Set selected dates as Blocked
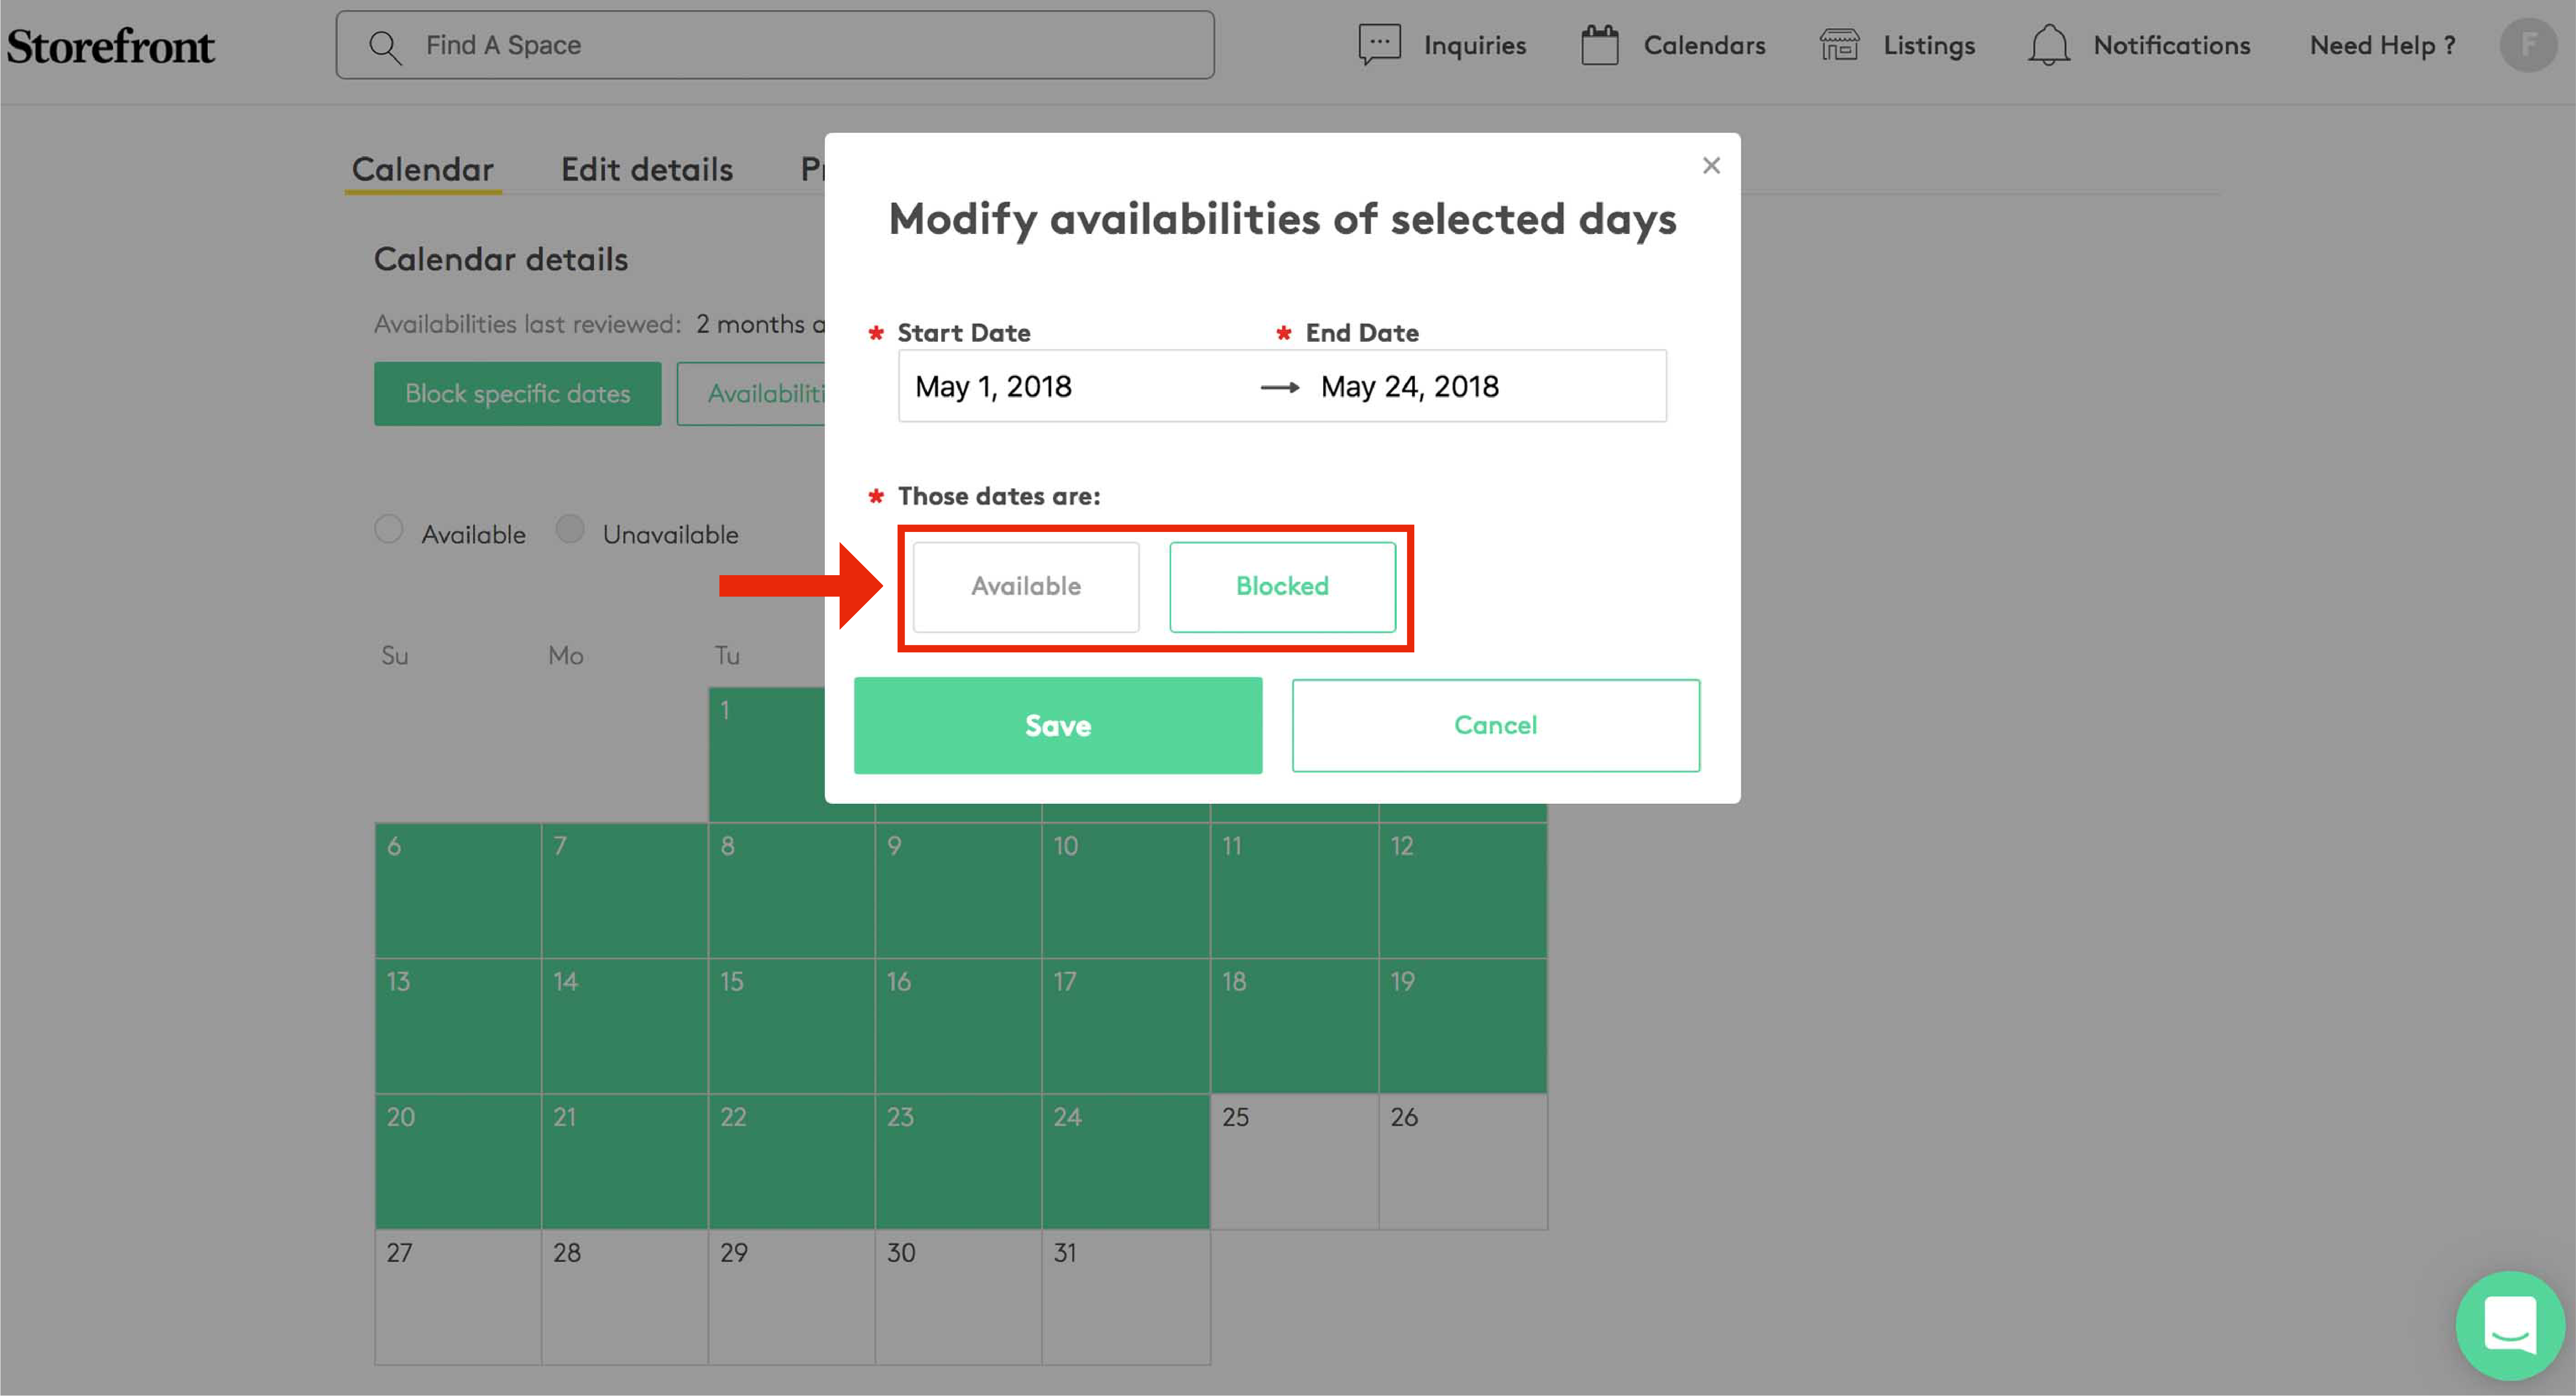This screenshot has width=2576, height=1396. click(1282, 586)
